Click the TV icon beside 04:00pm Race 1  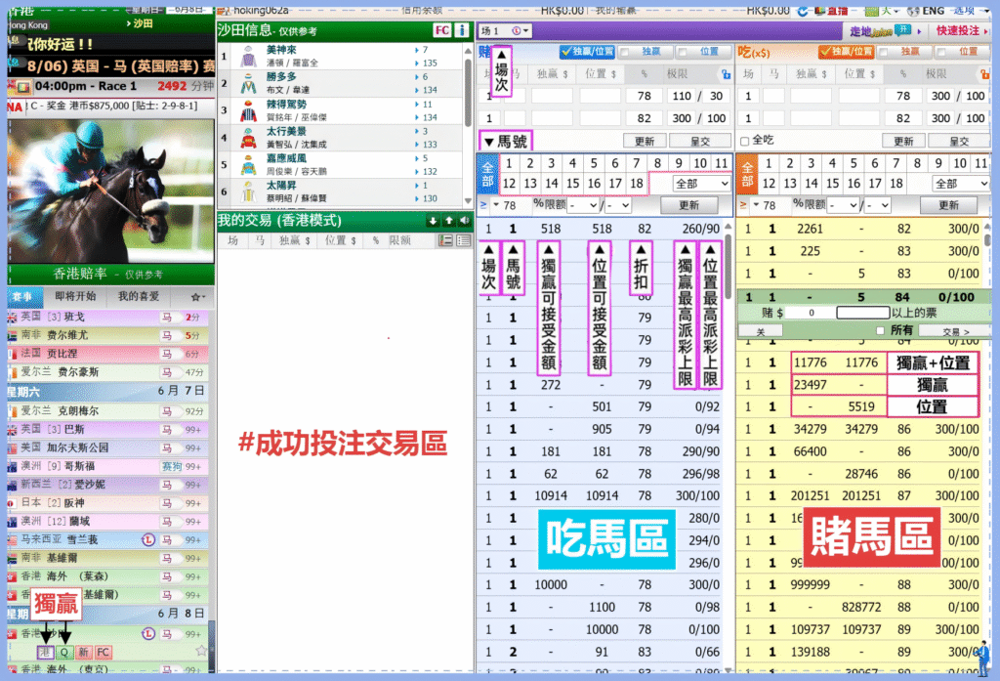pos(23,86)
